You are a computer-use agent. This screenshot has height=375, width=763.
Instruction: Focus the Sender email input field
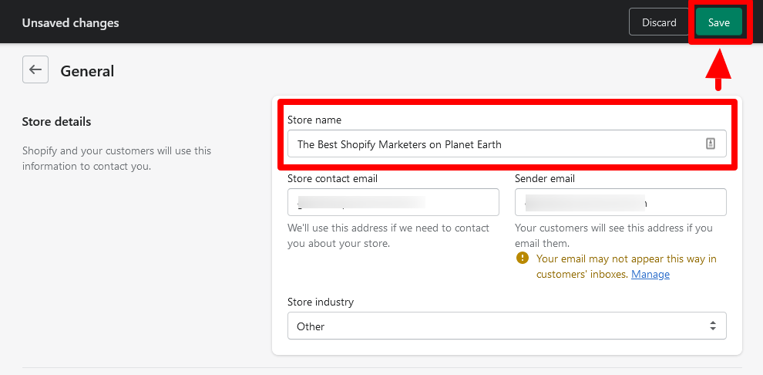pyautogui.click(x=620, y=202)
